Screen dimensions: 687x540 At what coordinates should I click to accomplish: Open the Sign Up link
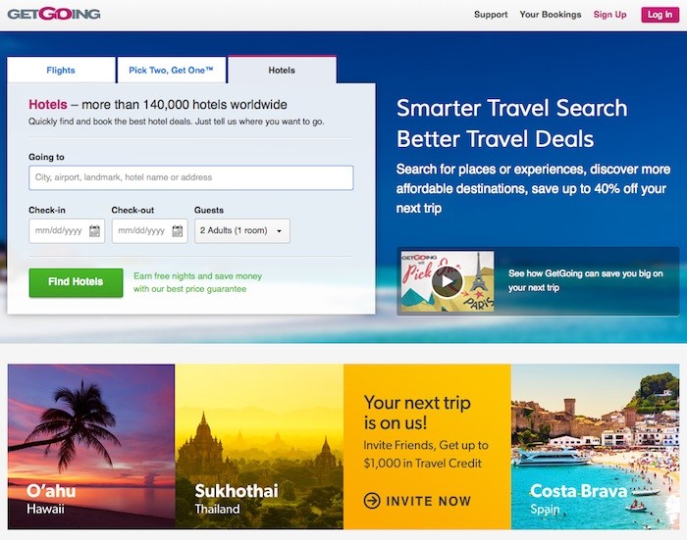tap(609, 15)
